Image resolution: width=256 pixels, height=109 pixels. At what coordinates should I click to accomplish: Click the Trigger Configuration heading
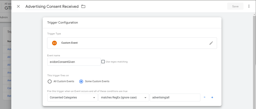tap(63, 23)
